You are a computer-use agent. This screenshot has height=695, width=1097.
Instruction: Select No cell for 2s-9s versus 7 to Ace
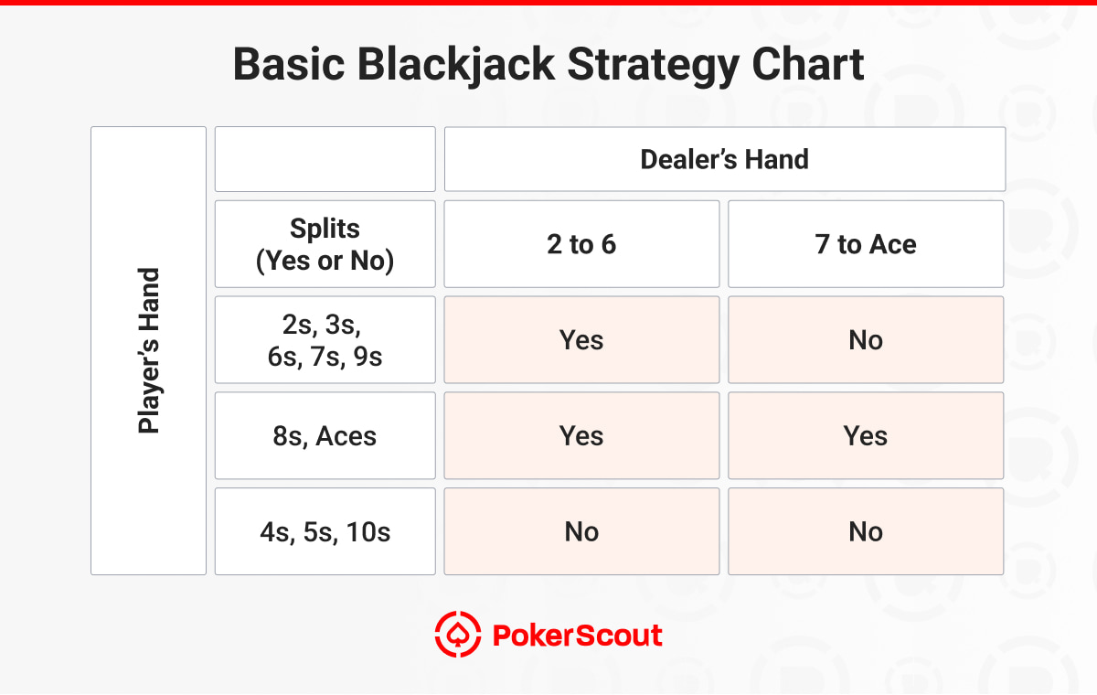tap(866, 340)
